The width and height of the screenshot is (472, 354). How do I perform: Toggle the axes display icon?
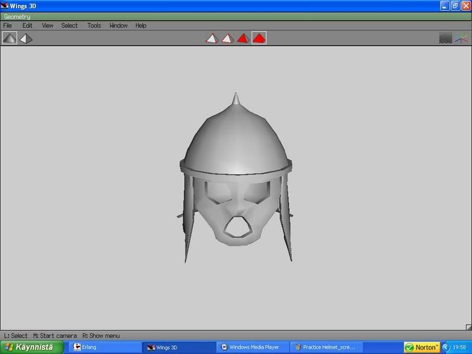click(461, 38)
